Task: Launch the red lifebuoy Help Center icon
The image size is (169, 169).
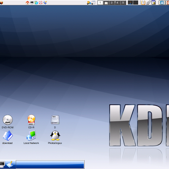Action: tap(41, 3)
